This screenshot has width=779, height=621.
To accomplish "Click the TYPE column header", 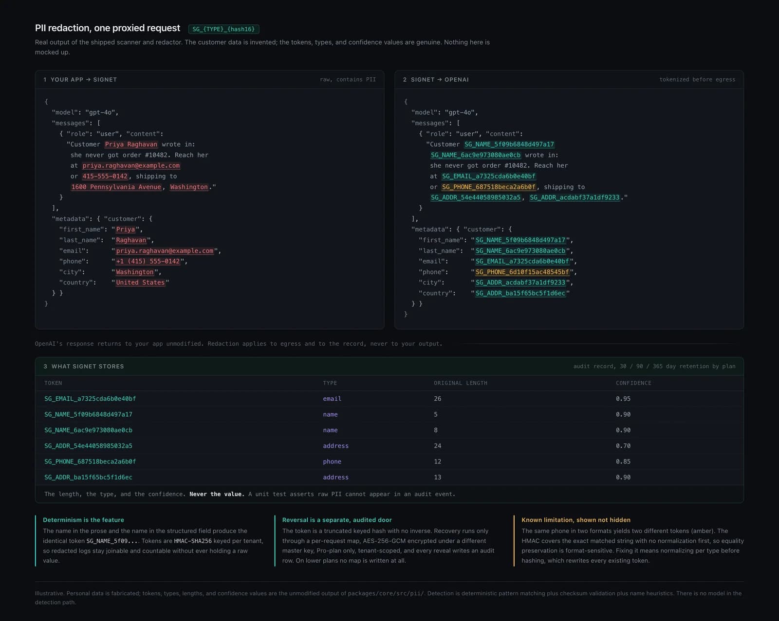I will point(330,383).
